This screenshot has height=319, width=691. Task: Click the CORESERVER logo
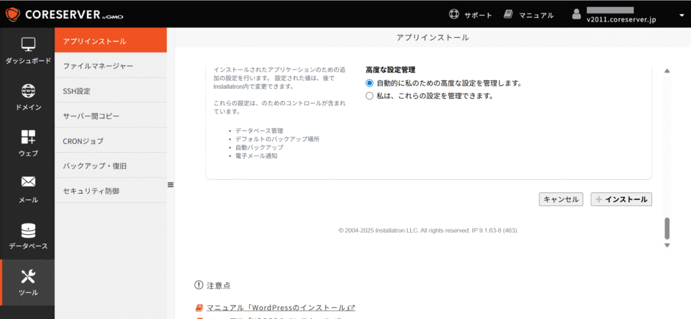[64, 15]
